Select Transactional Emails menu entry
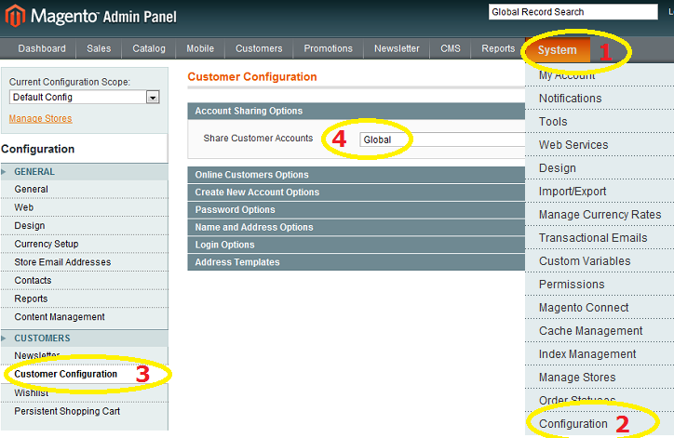This screenshot has width=674, height=438. pyautogui.click(x=600, y=237)
